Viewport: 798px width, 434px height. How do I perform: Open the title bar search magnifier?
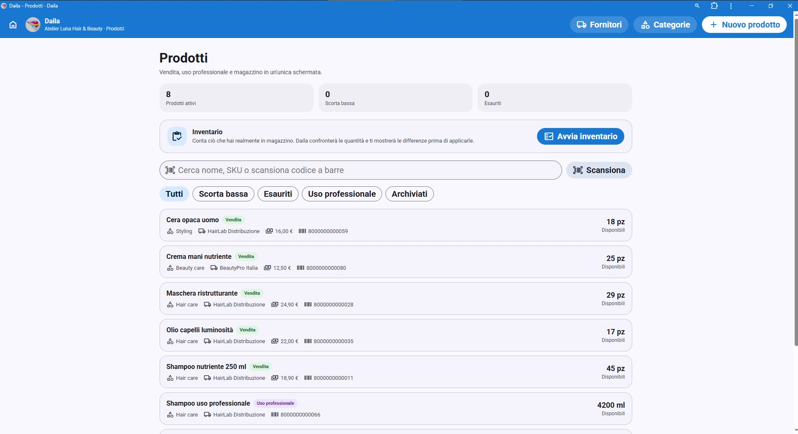[697, 6]
